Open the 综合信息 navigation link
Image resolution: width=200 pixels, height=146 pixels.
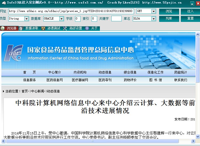[130, 72]
